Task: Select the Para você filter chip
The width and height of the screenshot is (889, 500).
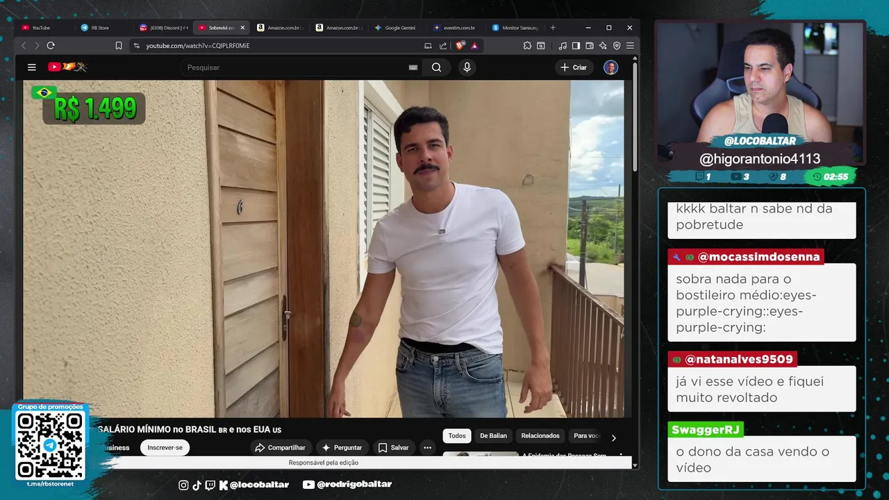Action: coord(585,436)
